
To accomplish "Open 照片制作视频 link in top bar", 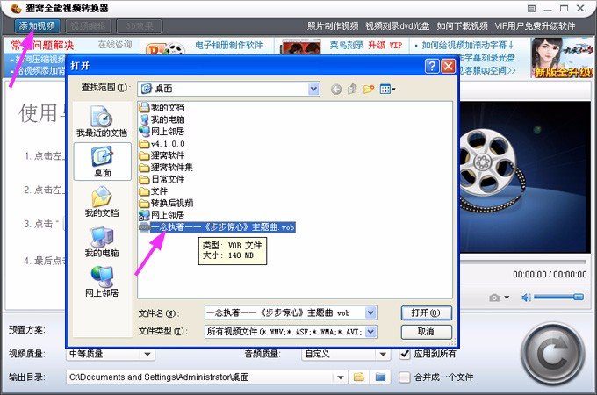I will tap(333, 25).
